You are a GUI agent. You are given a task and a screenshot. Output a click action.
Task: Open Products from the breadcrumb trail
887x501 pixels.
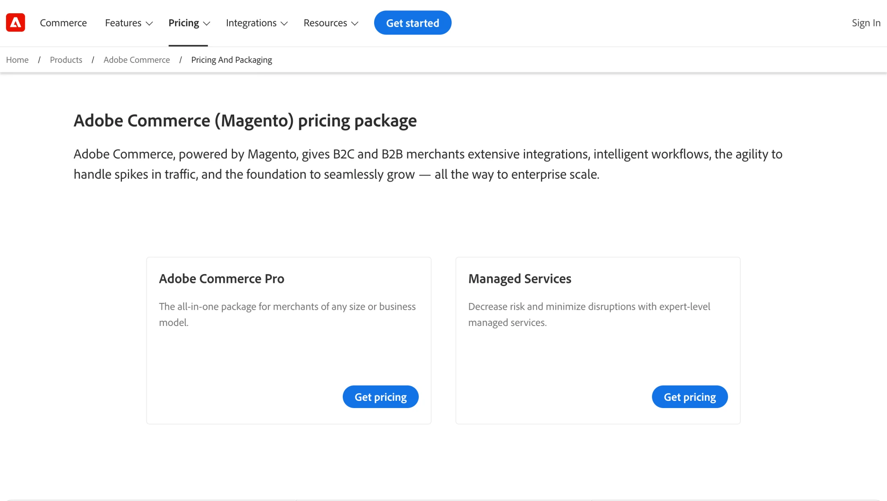(66, 60)
